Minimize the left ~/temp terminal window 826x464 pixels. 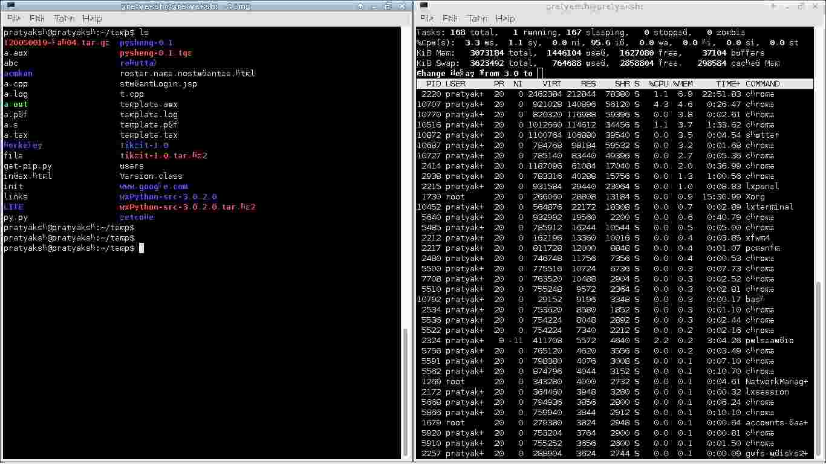click(x=374, y=6)
